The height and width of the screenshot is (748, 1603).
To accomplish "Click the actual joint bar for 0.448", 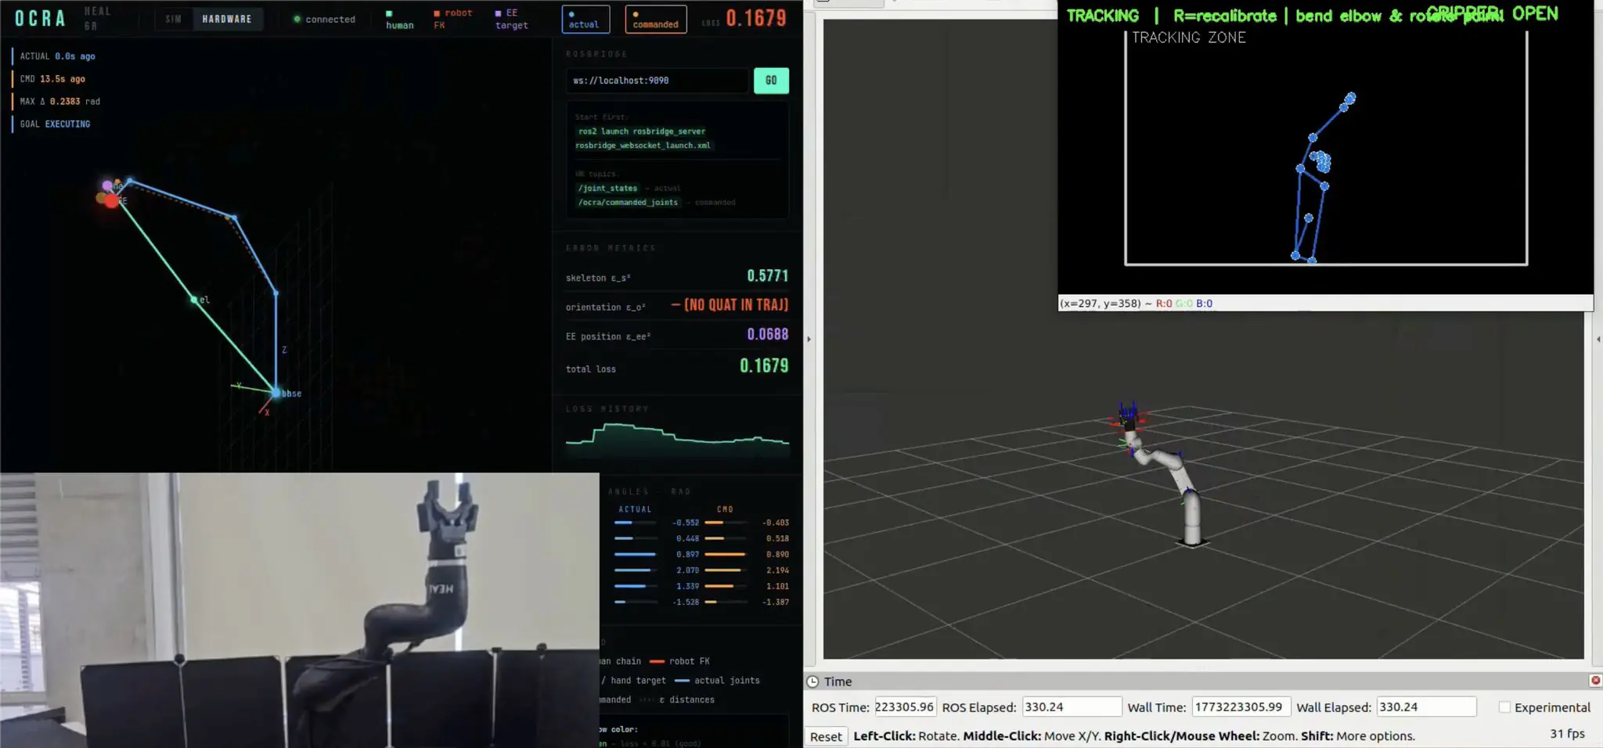I will pos(635,538).
